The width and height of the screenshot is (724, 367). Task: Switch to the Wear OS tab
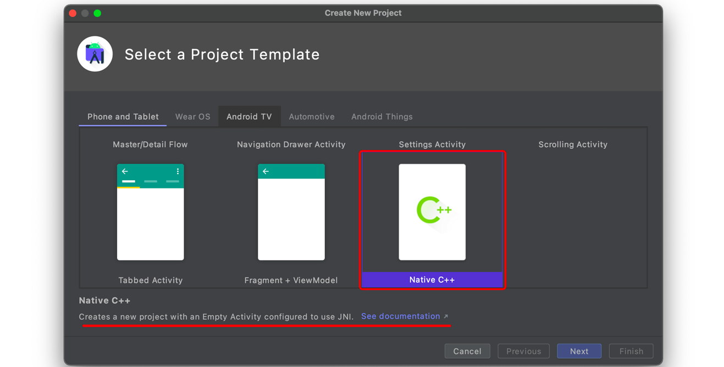tap(192, 116)
